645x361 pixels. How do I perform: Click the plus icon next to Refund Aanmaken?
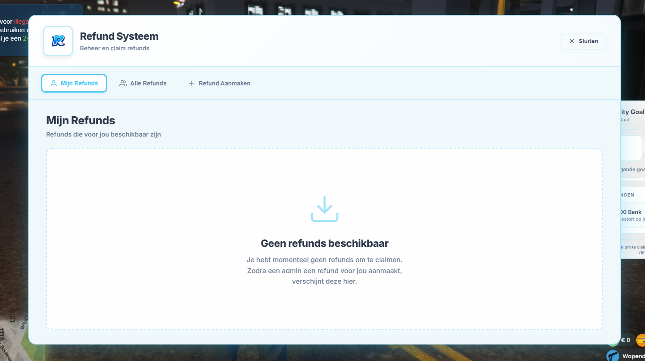191,83
